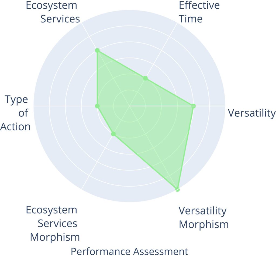Click the Versatility Morphism data point

pos(177,189)
